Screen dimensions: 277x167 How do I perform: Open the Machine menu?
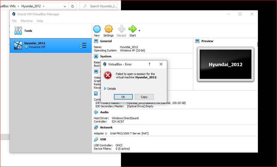point(27,21)
